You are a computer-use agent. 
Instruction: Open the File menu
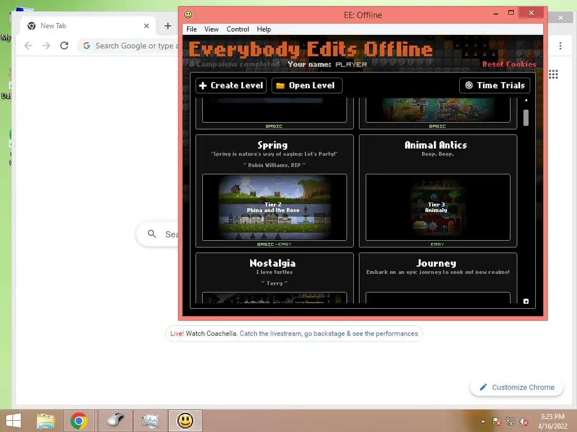tap(192, 29)
